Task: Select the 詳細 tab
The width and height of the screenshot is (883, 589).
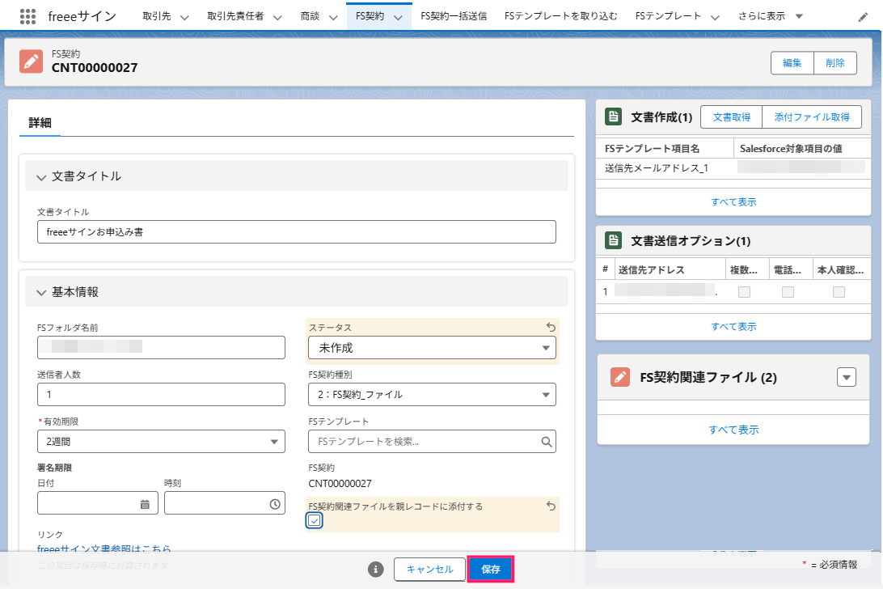Action: [40, 123]
